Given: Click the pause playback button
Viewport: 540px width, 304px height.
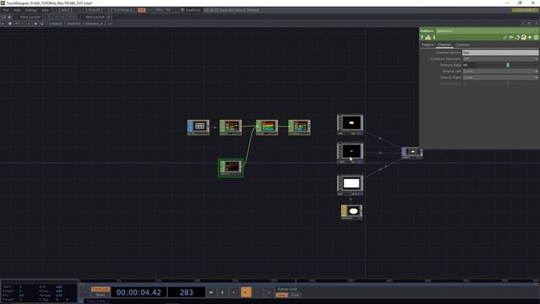Looking at the screenshot, I should click(x=223, y=292).
